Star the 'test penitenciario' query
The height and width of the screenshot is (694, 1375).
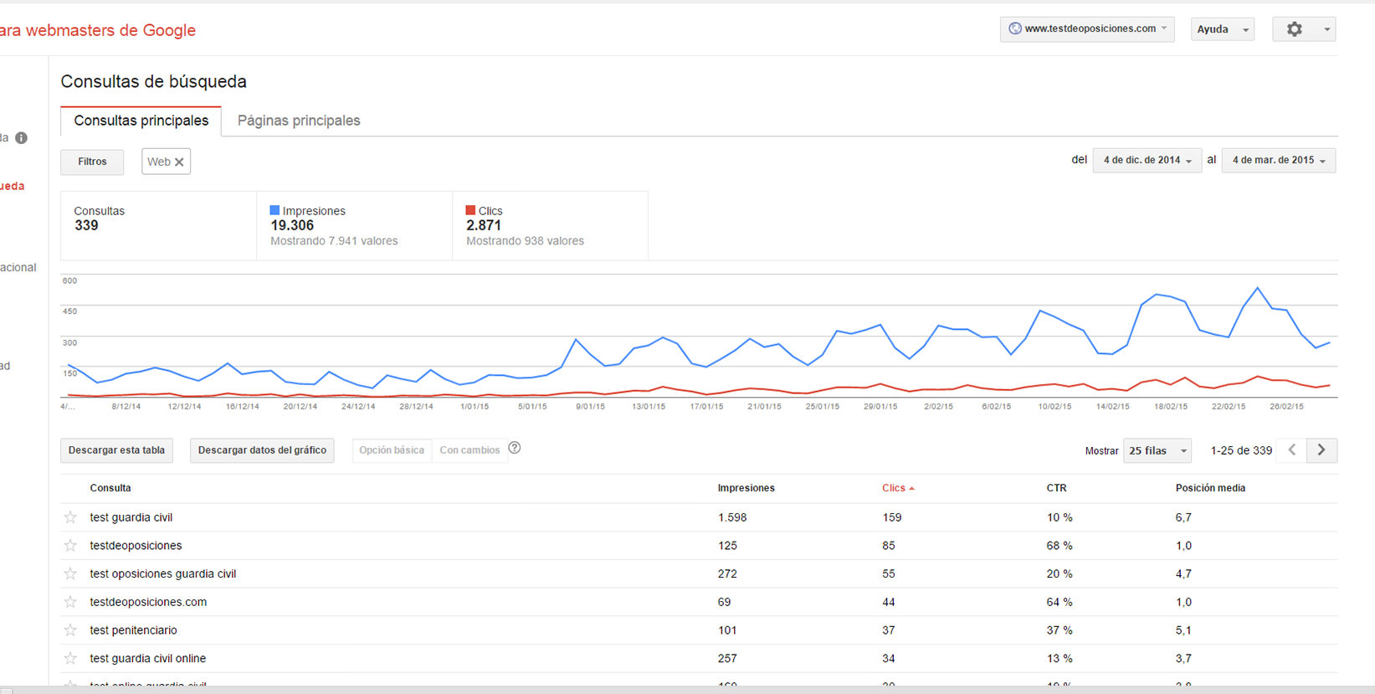(71, 630)
